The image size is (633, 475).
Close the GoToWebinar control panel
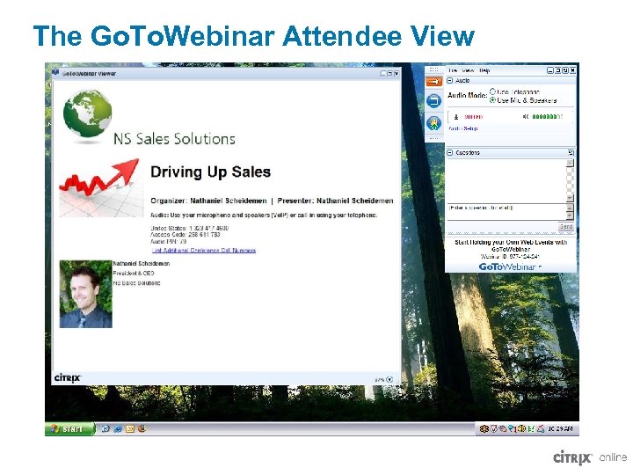click(572, 70)
